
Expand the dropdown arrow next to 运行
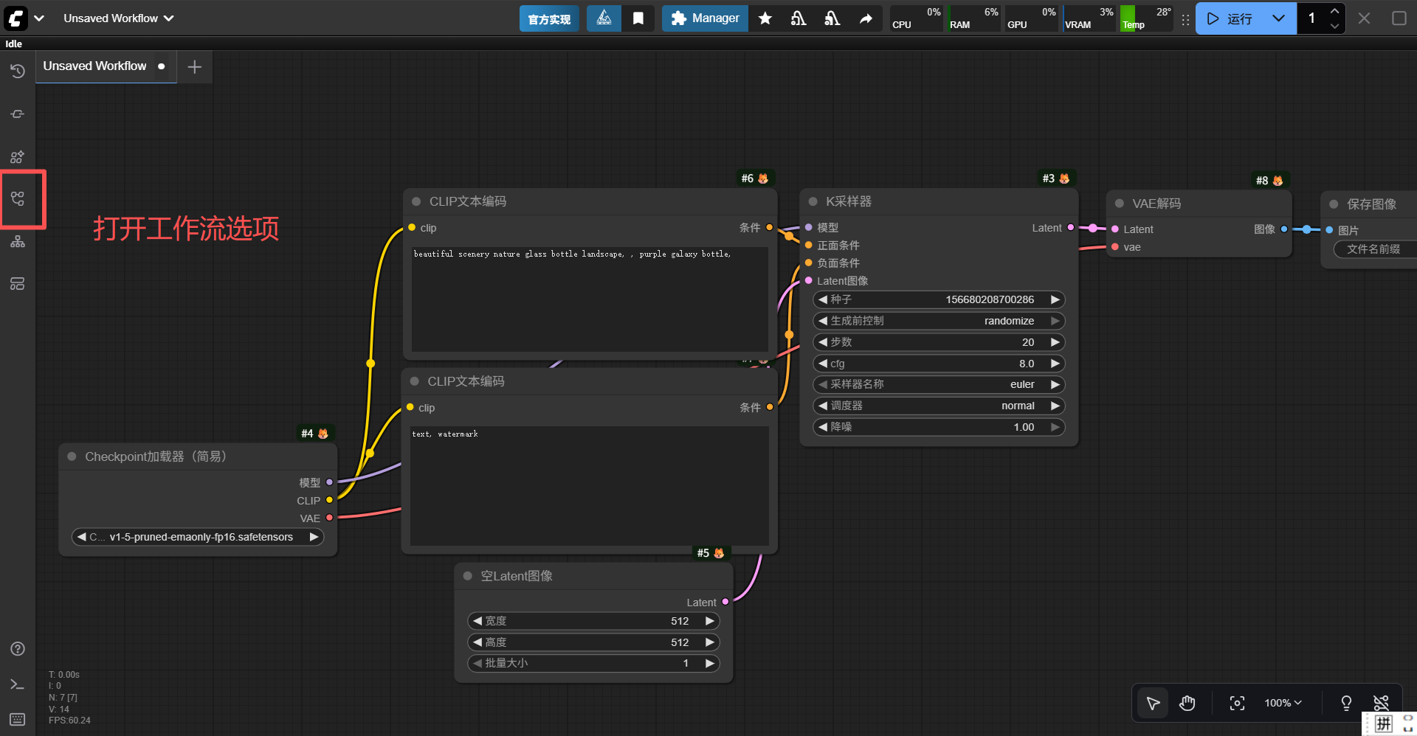[1278, 18]
